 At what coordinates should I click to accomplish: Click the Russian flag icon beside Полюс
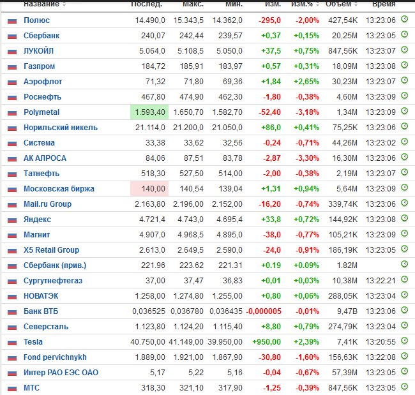12,21
